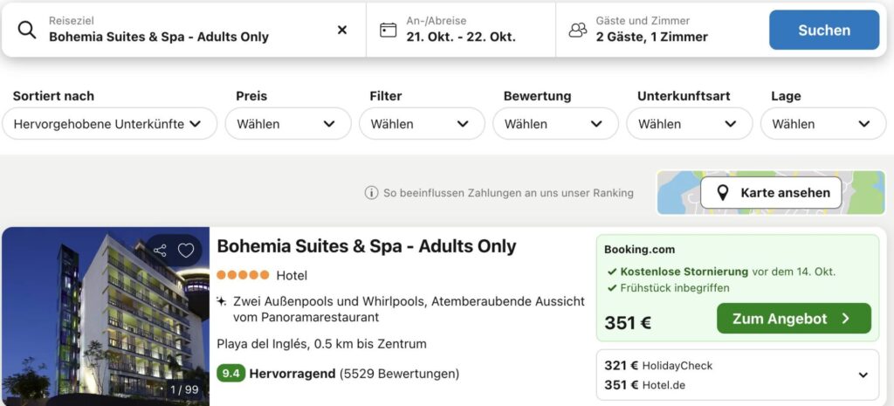The height and width of the screenshot is (406, 894).
Task: Open the Lage dropdown
Action: click(823, 124)
